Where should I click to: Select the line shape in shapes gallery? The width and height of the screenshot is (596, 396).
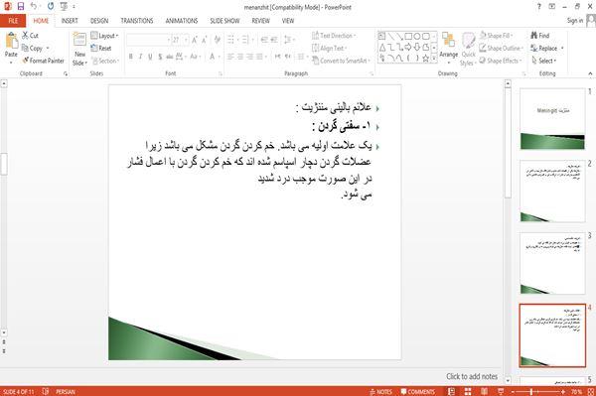pos(390,37)
